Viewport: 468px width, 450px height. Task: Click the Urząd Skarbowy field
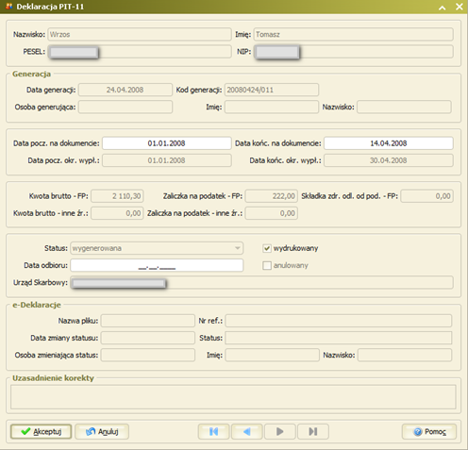[261, 282]
